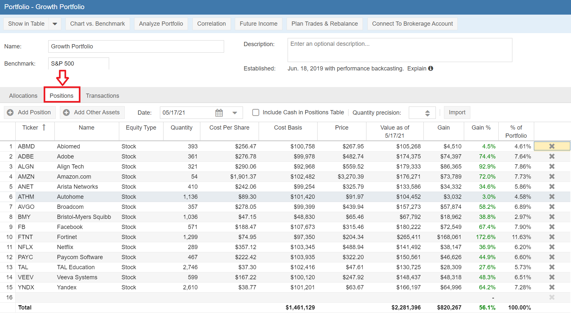This screenshot has height=315, width=571.
Task: Sort by the Gain % column header
Action: pos(481,128)
